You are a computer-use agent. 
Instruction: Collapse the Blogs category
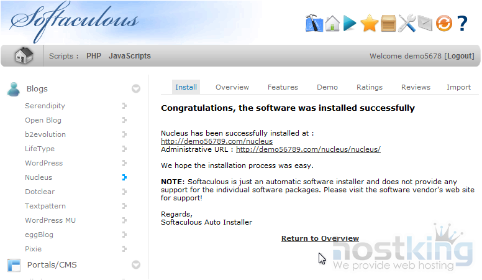[x=136, y=89]
